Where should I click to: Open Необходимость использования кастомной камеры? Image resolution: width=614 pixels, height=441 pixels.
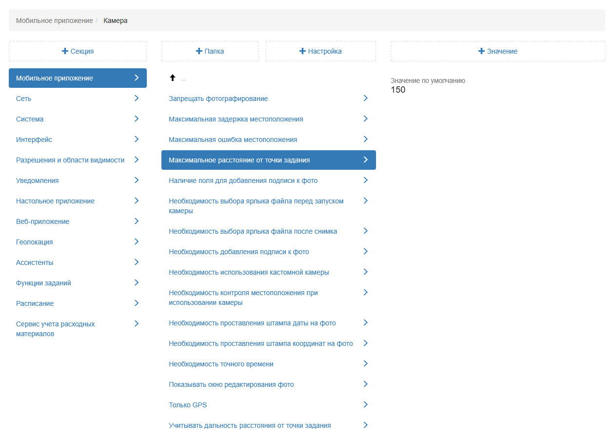[x=249, y=272]
